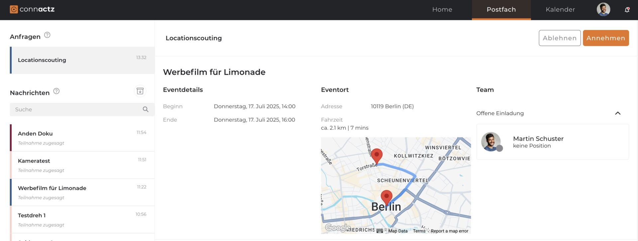Open the message archive icon
Image resolution: width=638 pixels, height=241 pixels.
140,91
